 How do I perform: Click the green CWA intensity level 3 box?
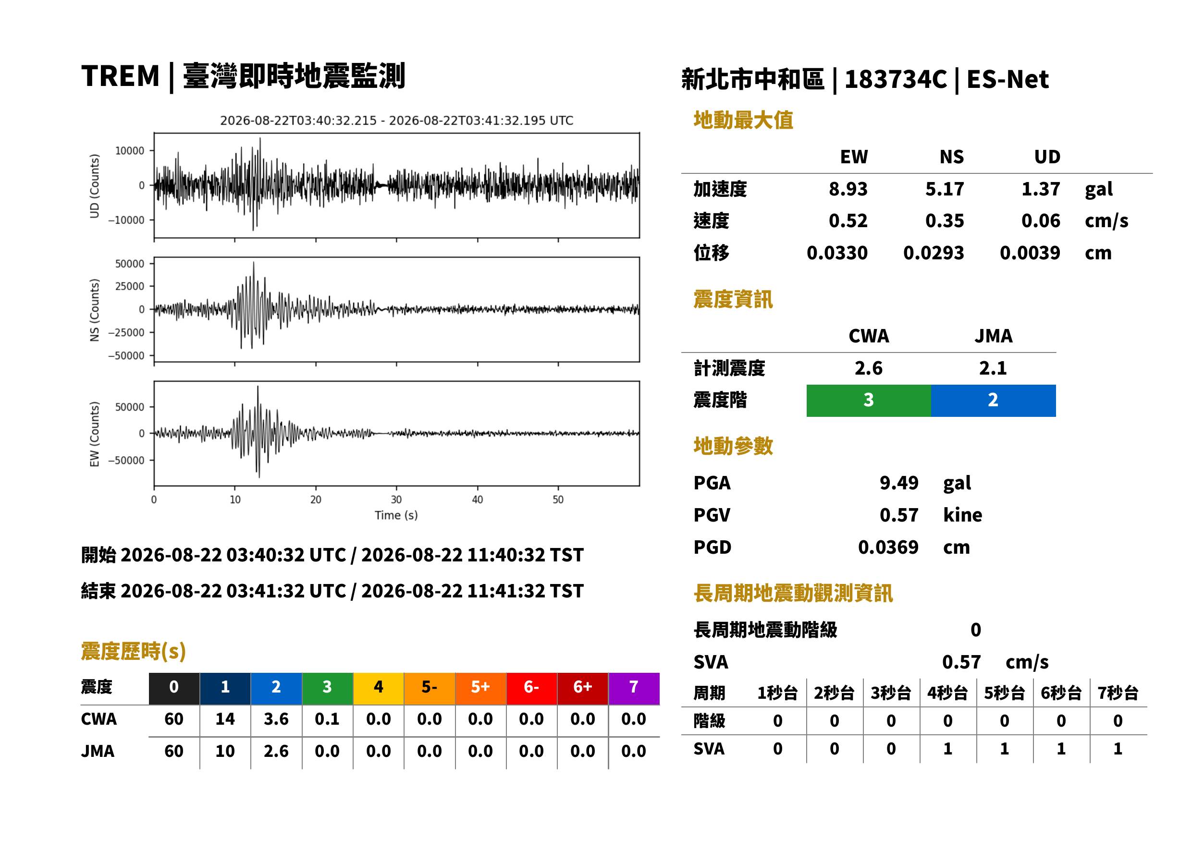(x=868, y=401)
